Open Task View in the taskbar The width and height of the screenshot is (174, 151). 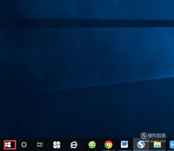point(40,145)
